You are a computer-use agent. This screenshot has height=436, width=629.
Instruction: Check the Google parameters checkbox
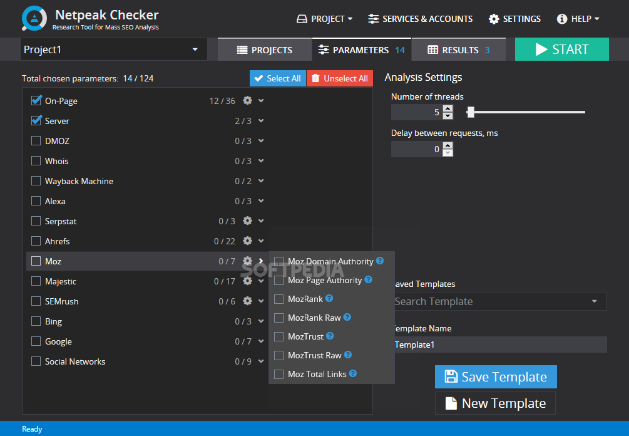pos(36,341)
